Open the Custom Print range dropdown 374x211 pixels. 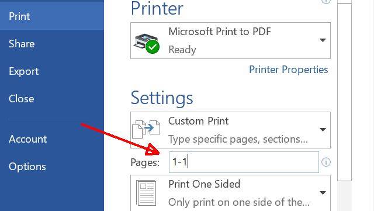tap(230, 130)
